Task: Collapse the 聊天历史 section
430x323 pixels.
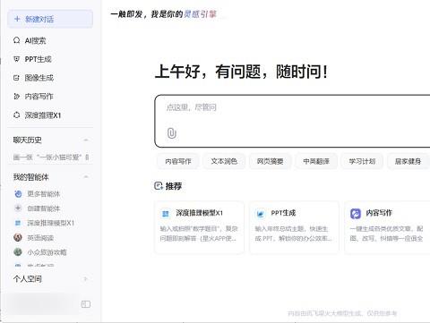Action: (86, 140)
